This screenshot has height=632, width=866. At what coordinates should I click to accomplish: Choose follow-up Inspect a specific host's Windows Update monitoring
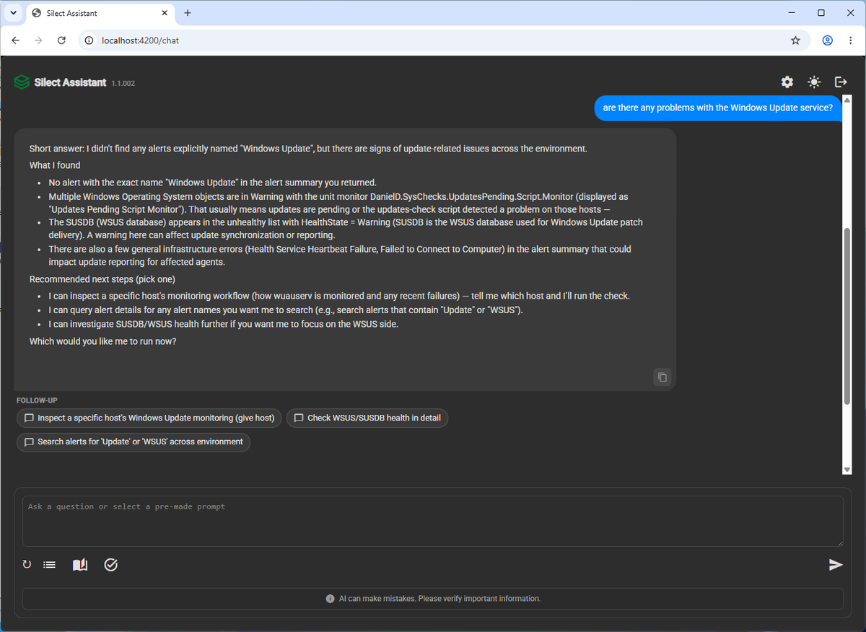(149, 418)
